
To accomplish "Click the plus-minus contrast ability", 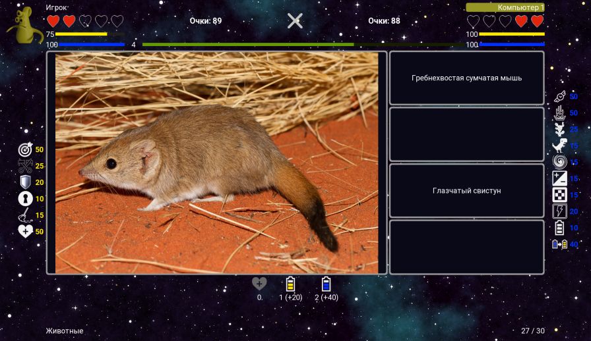I will (559, 178).
